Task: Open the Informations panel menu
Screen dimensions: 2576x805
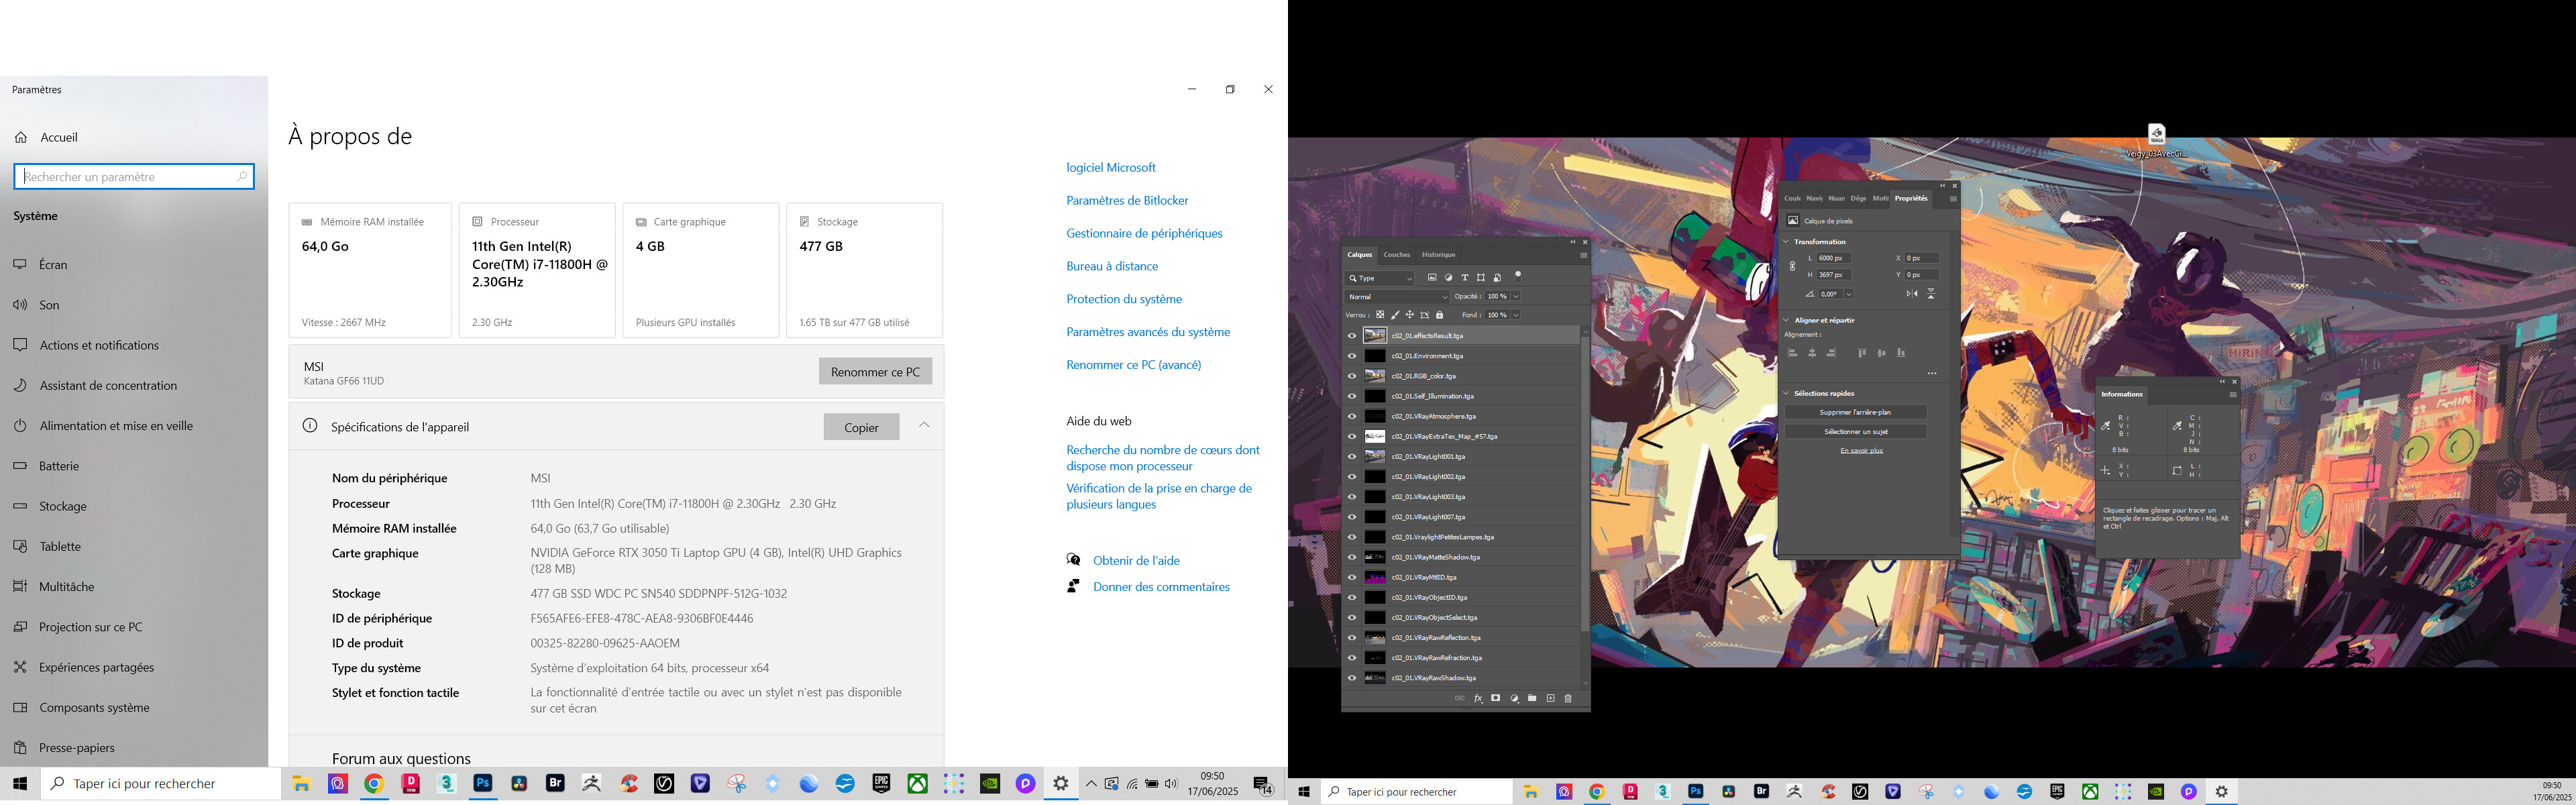Action: [2232, 394]
